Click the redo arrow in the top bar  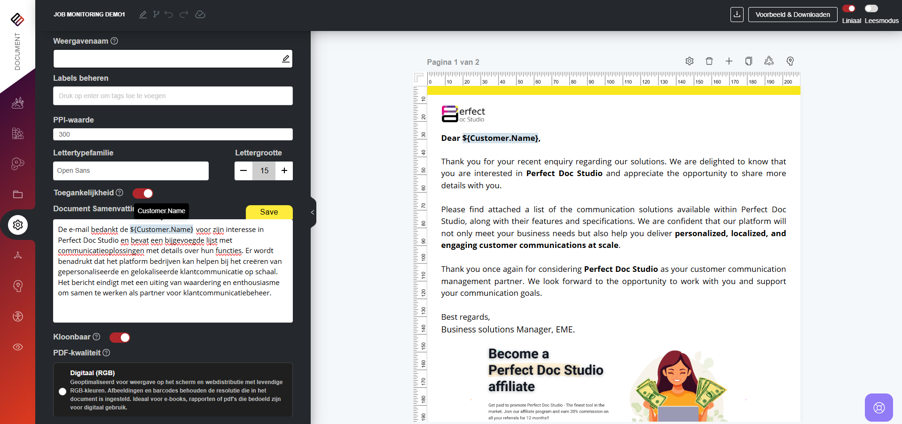184,15
